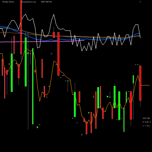Click the 'V: 9.42 X' volume text
The width and height of the screenshot is (152, 152).
click(147, 122)
